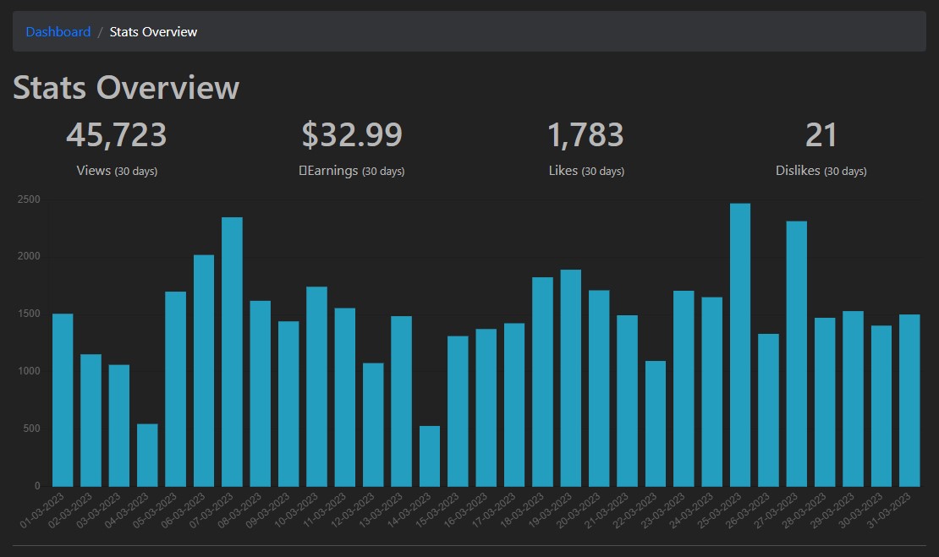Click the bar for 22-03-2023
The image size is (939, 557).
click(x=656, y=423)
